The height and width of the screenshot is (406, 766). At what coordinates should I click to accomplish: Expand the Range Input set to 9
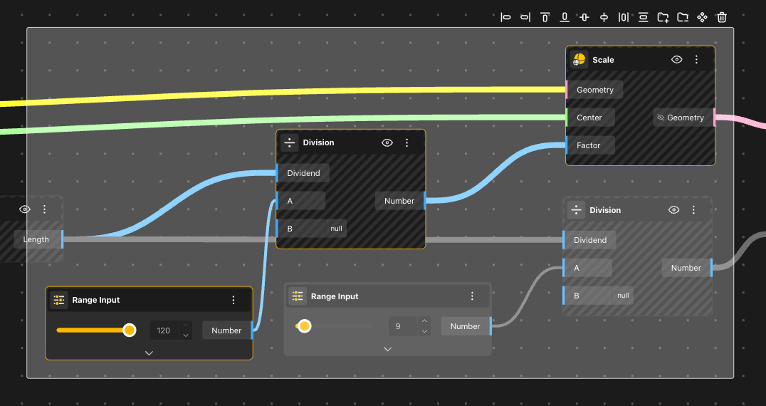[387, 349]
